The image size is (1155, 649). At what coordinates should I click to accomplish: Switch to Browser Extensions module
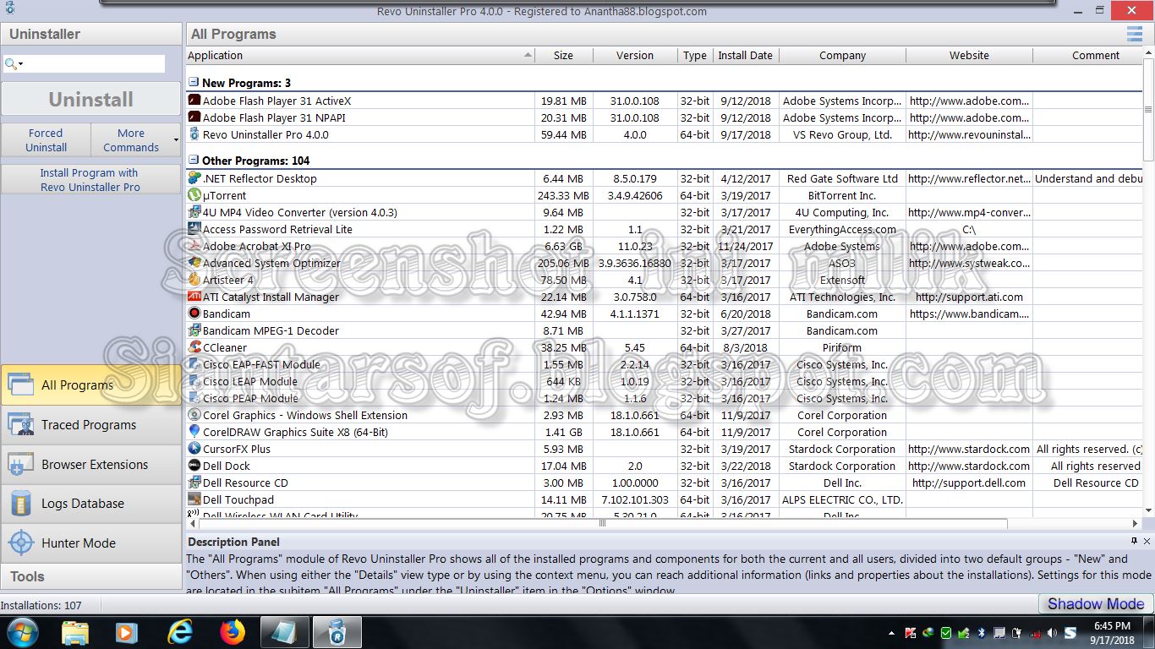coord(91,464)
